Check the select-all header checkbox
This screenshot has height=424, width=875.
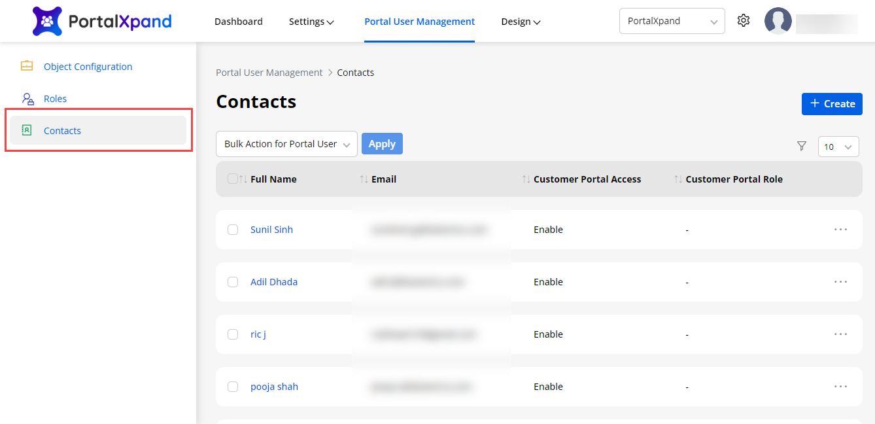pos(232,179)
